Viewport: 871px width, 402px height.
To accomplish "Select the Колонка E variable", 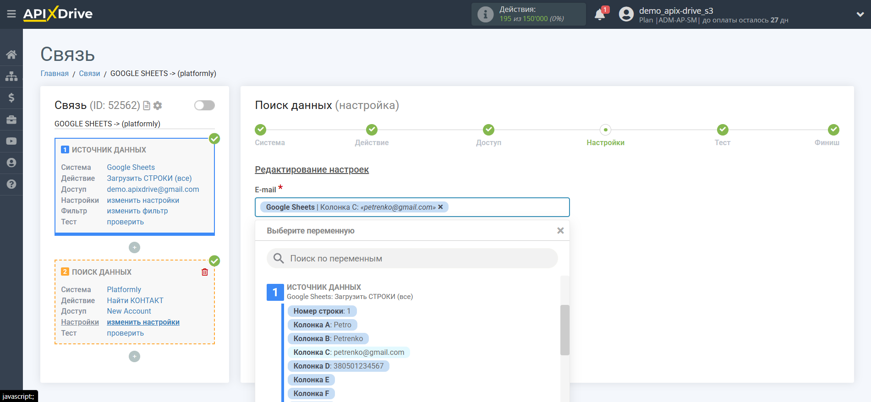I will [311, 380].
